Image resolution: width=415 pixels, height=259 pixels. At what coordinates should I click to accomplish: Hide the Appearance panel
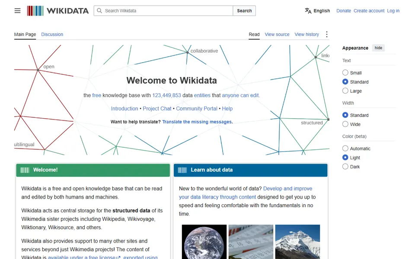[x=378, y=48]
